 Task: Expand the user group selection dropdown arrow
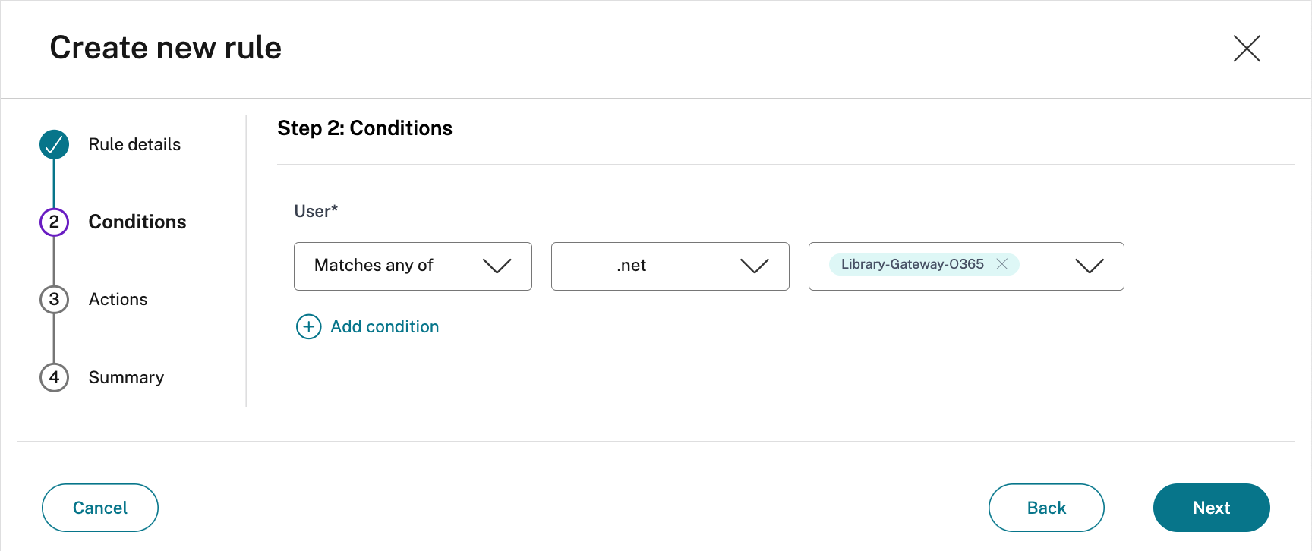(1089, 266)
